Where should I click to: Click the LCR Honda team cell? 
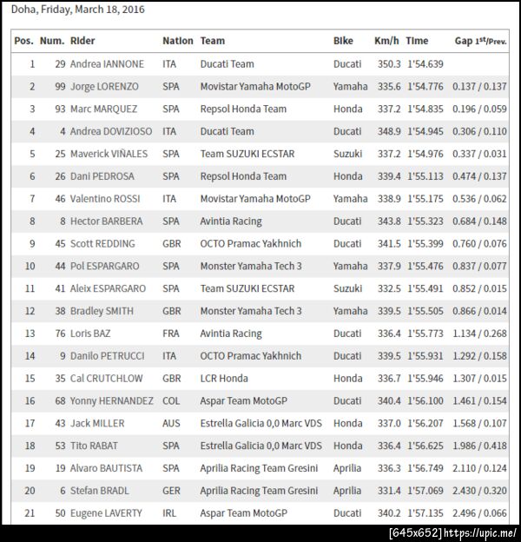[226, 378]
